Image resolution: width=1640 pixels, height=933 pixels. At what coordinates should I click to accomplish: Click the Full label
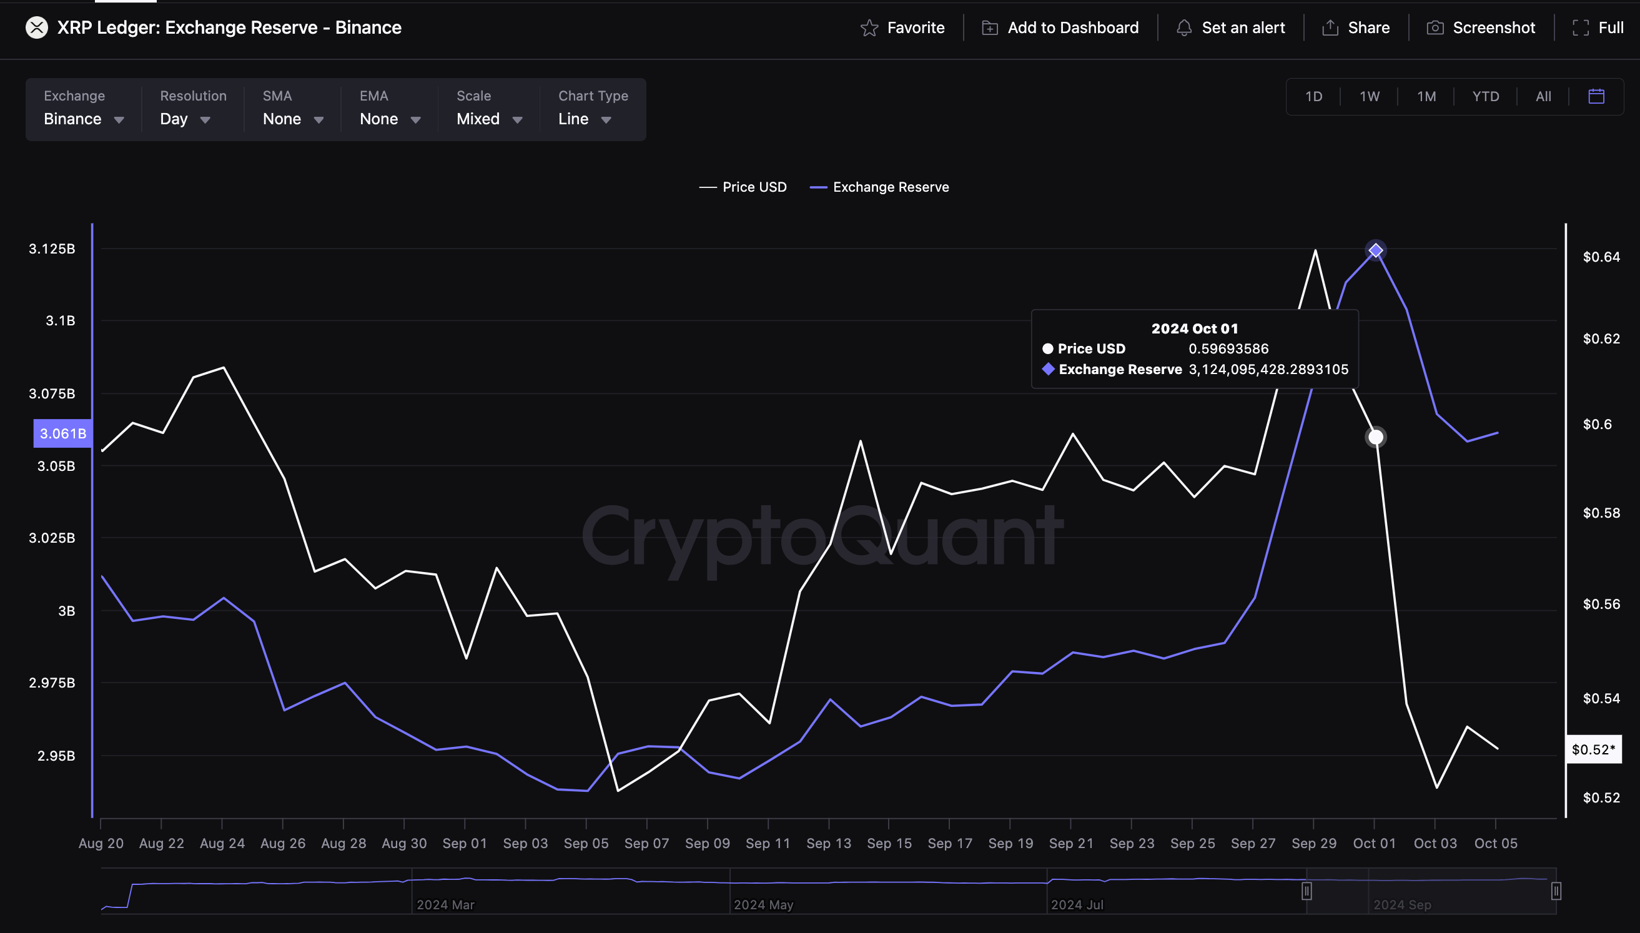click(x=1611, y=27)
